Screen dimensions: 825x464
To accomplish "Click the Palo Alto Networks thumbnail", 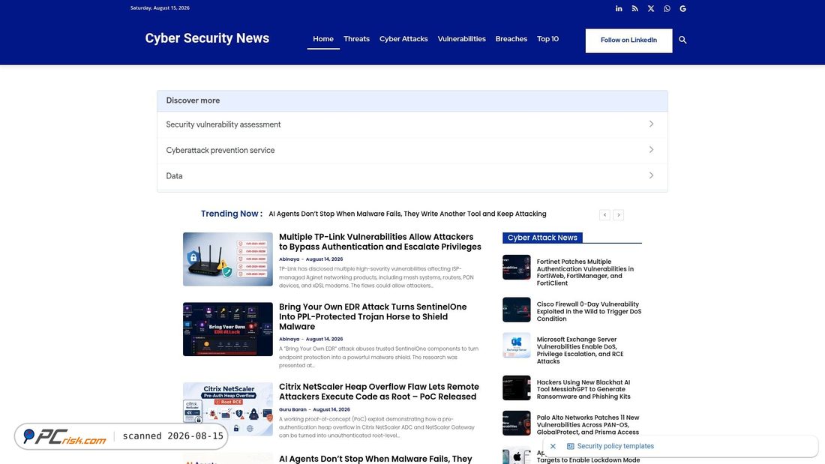I will (517, 424).
